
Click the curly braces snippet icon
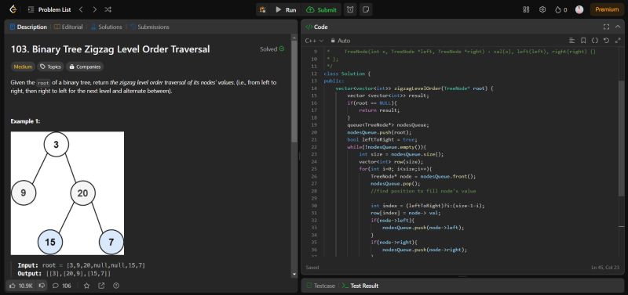(595, 41)
